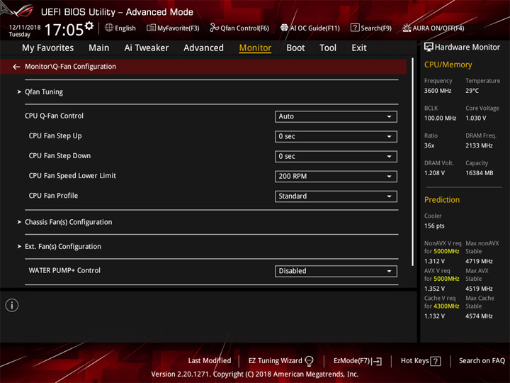Click the 4300MHz cache frequency text
Image resolution: width=510 pixels, height=383 pixels.
click(446, 306)
